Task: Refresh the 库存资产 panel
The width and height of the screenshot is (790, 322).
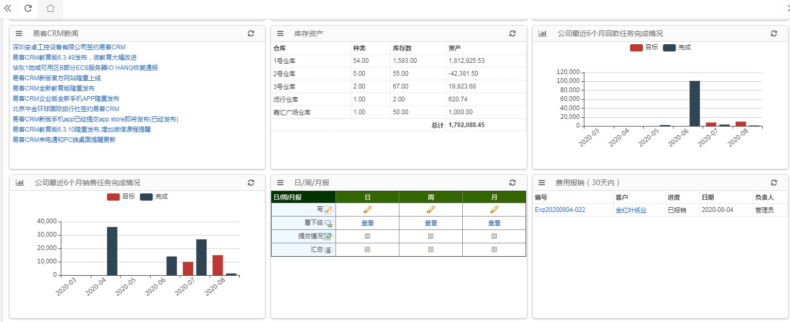Action: [x=512, y=33]
